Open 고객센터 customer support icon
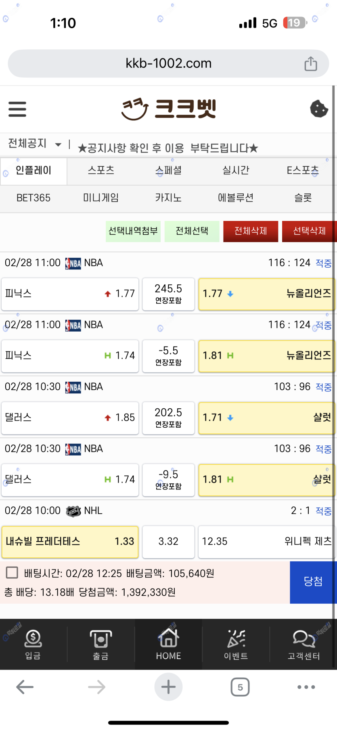The image size is (337, 731). point(304,644)
